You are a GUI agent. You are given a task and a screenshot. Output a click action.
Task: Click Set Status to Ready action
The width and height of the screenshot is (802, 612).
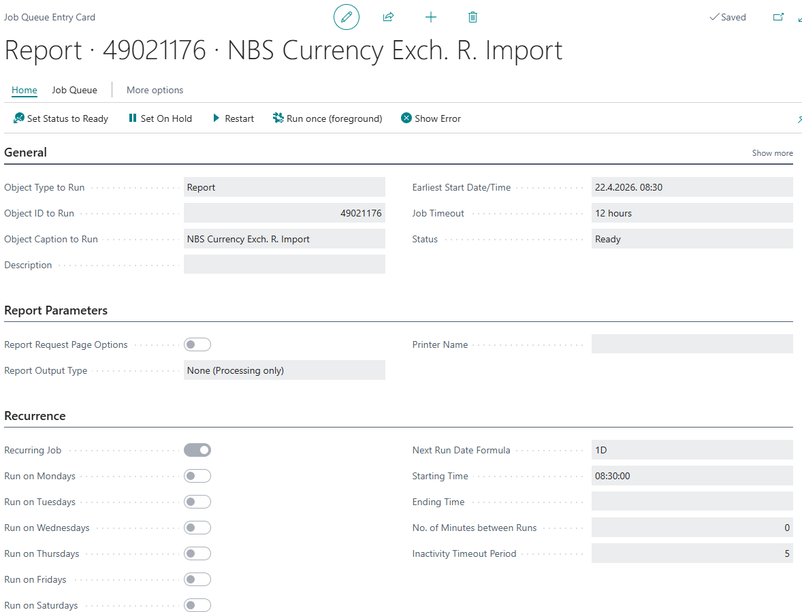pyautogui.click(x=61, y=118)
